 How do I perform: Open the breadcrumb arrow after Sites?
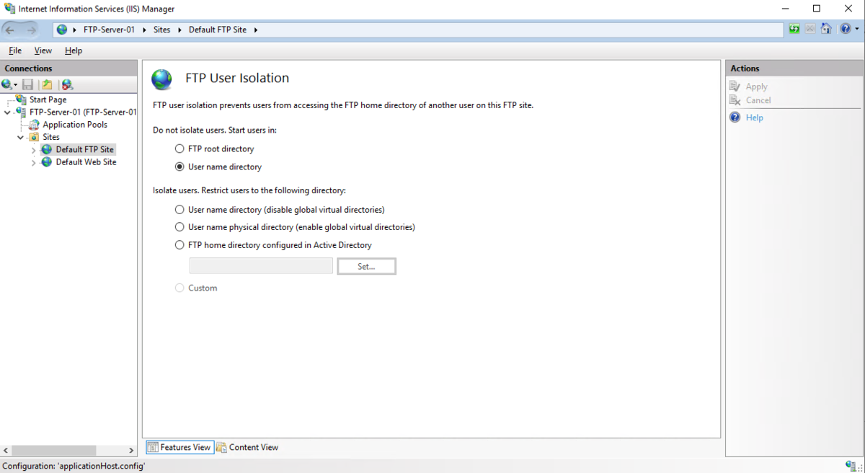coord(179,30)
